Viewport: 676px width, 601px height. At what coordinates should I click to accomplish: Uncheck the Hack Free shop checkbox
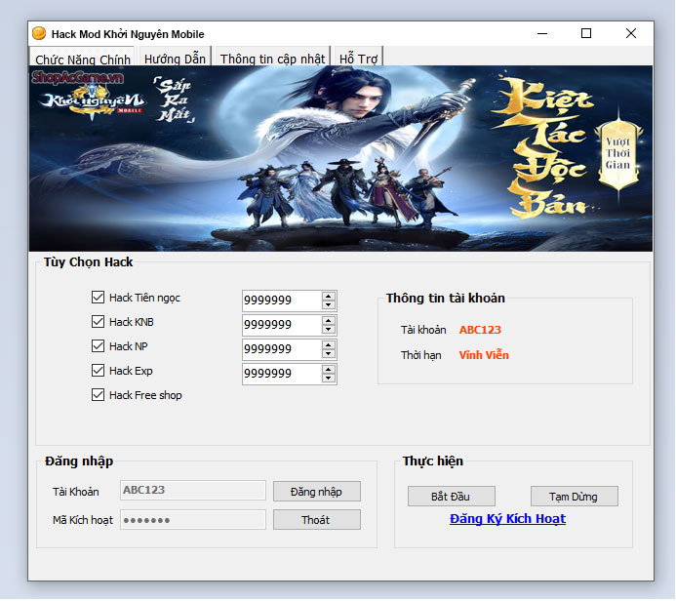pos(98,395)
